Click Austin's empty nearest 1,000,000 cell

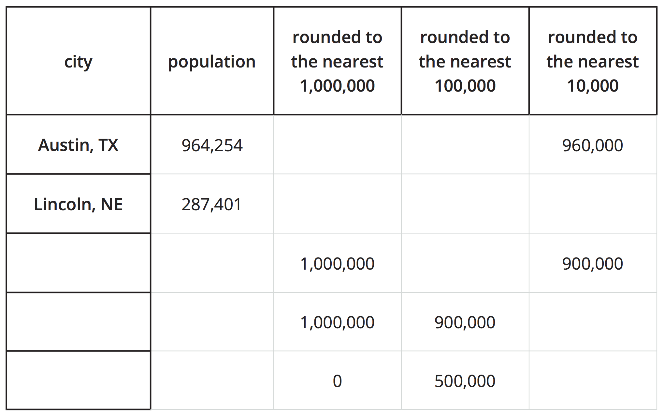coord(337,145)
